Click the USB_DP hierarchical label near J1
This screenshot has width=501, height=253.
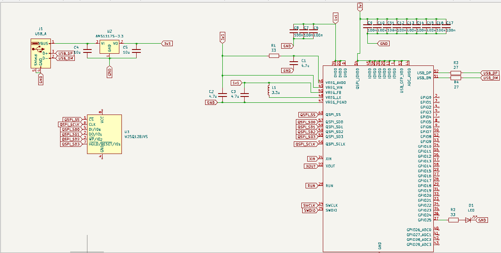click(x=65, y=54)
